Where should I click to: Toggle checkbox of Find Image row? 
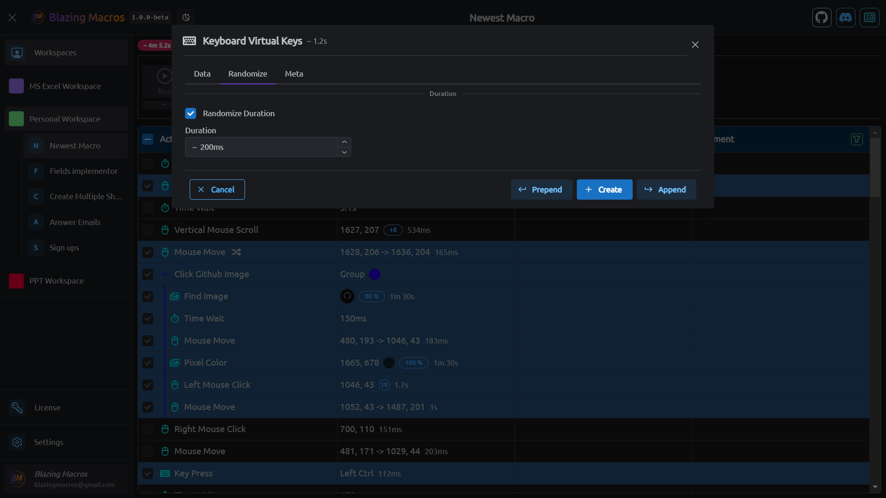pyautogui.click(x=148, y=296)
